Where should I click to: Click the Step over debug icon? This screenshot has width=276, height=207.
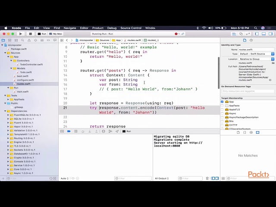[x=83, y=131]
